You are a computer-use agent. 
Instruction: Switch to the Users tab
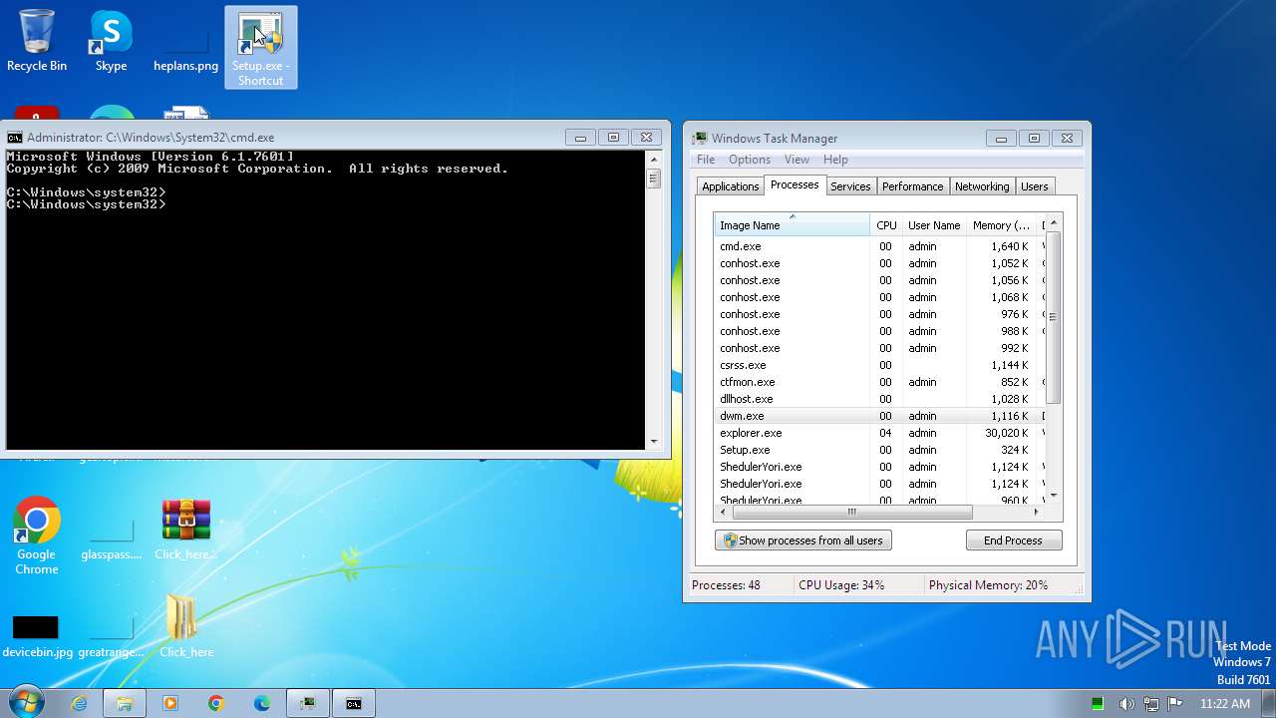pos(1035,186)
